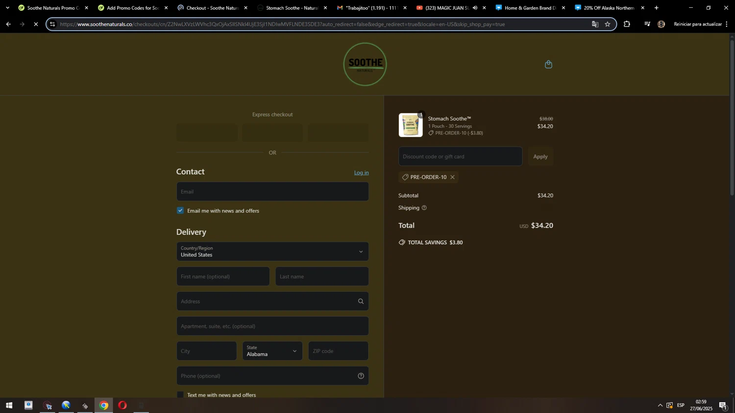
Task: Click the City field
Action: [207, 351]
